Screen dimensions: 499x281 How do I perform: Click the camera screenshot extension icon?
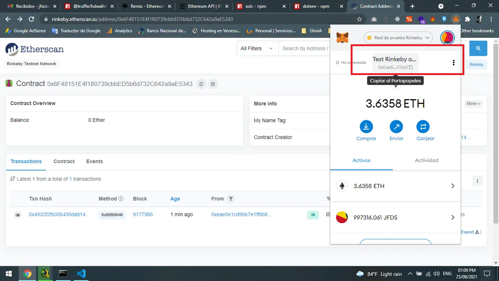pos(374,19)
